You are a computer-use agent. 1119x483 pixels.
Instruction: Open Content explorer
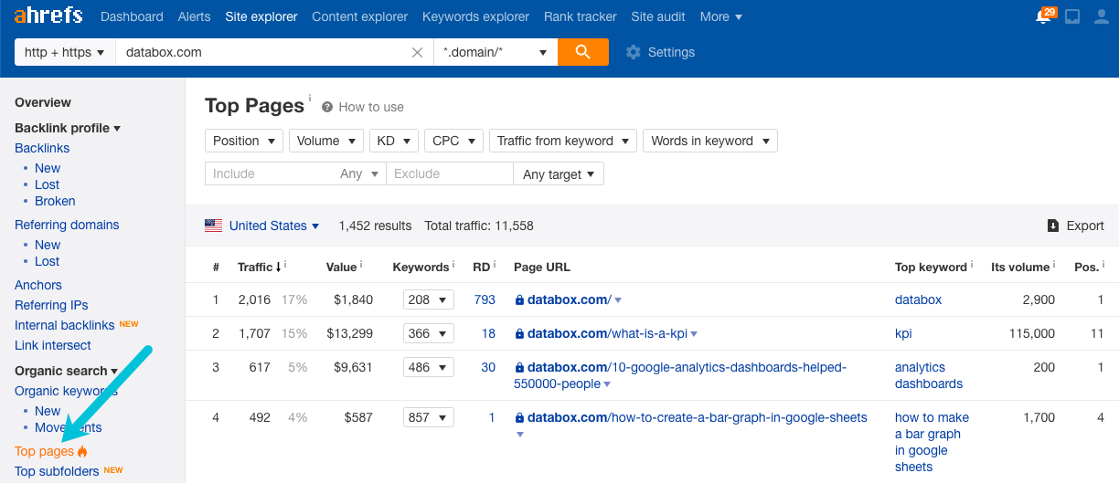[360, 16]
